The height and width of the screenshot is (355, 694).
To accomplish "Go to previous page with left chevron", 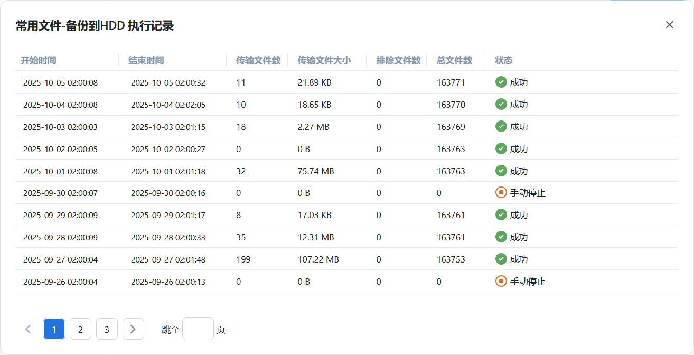I will click(x=28, y=329).
